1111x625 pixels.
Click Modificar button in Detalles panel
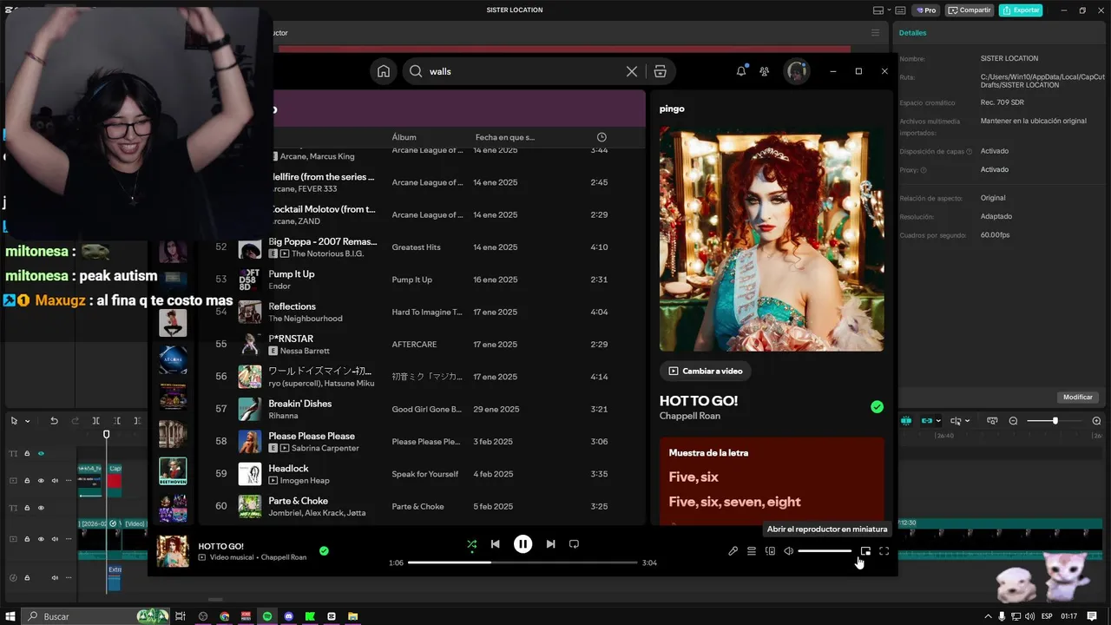pyautogui.click(x=1078, y=397)
